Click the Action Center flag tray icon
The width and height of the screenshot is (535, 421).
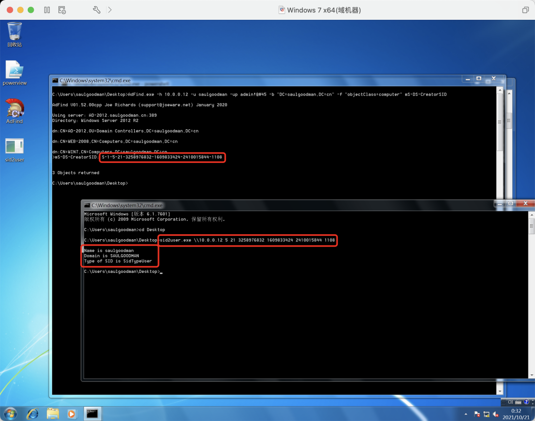pyautogui.click(x=477, y=414)
